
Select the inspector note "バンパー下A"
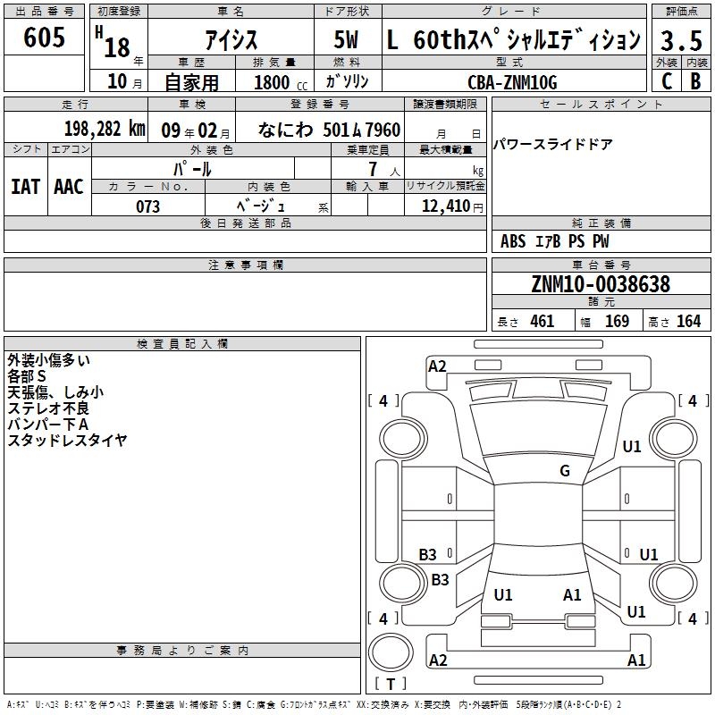[x=48, y=424]
